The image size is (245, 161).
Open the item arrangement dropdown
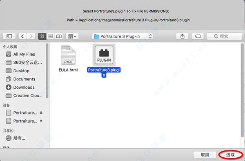click(x=72, y=36)
